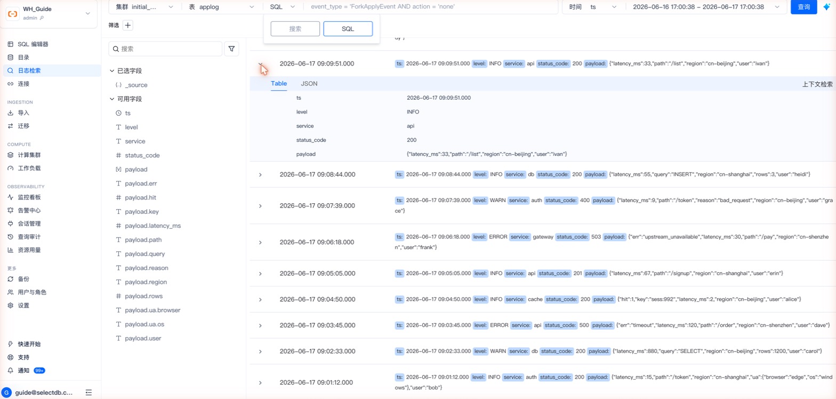Image resolution: width=836 pixels, height=399 pixels.
Task: Switch to the Table tab
Action: coord(279,84)
